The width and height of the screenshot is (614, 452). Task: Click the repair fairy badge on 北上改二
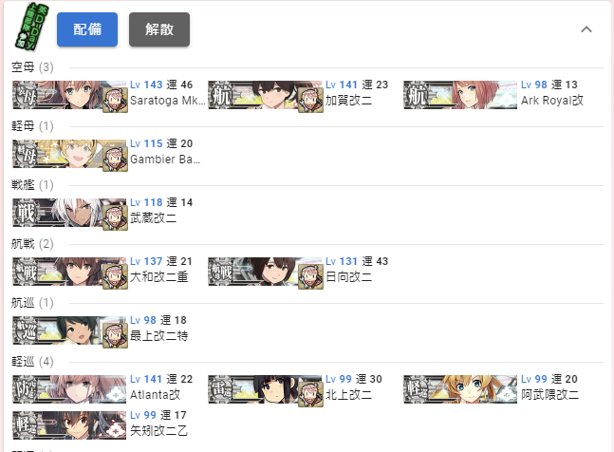pyautogui.click(x=310, y=394)
